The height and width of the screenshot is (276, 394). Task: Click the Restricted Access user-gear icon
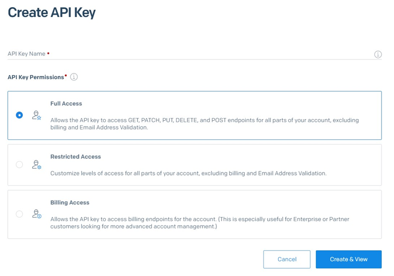[36, 165]
